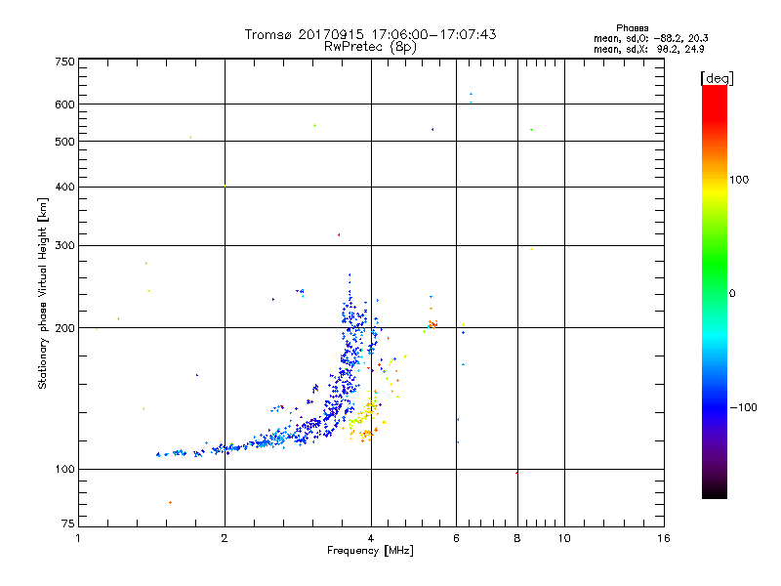Click the colorbar tick label "100" beside yellow
This screenshot has width=781, height=586.
coord(739,180)
